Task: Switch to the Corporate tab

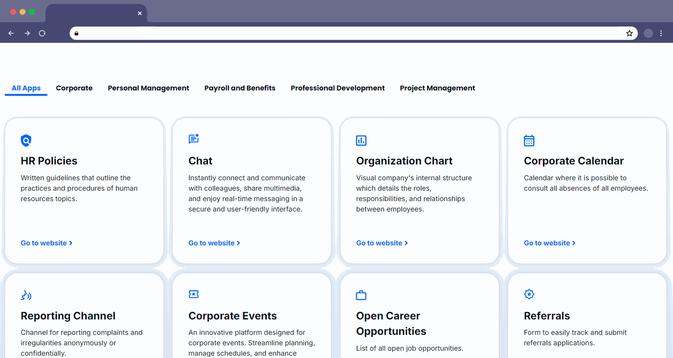Action: tap(74, 88)
